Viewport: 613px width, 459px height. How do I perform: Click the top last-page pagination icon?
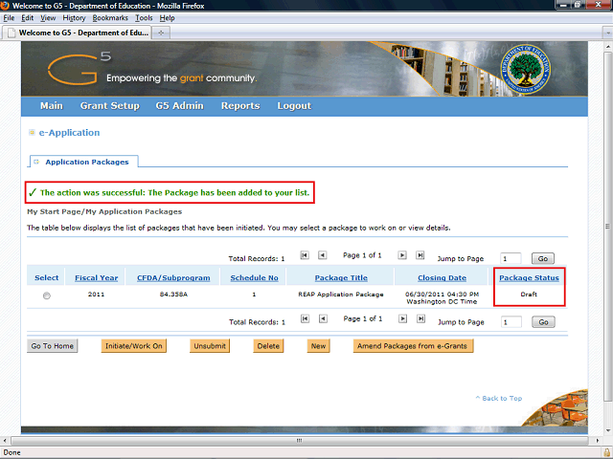(x=420, y=255)
